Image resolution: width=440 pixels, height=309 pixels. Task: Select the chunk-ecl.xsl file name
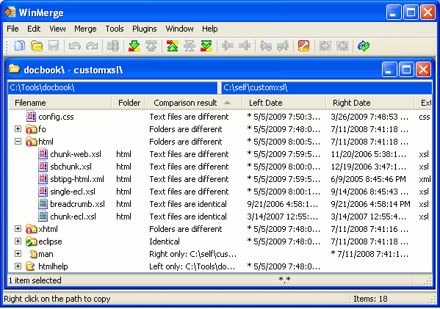coord(73,217)
